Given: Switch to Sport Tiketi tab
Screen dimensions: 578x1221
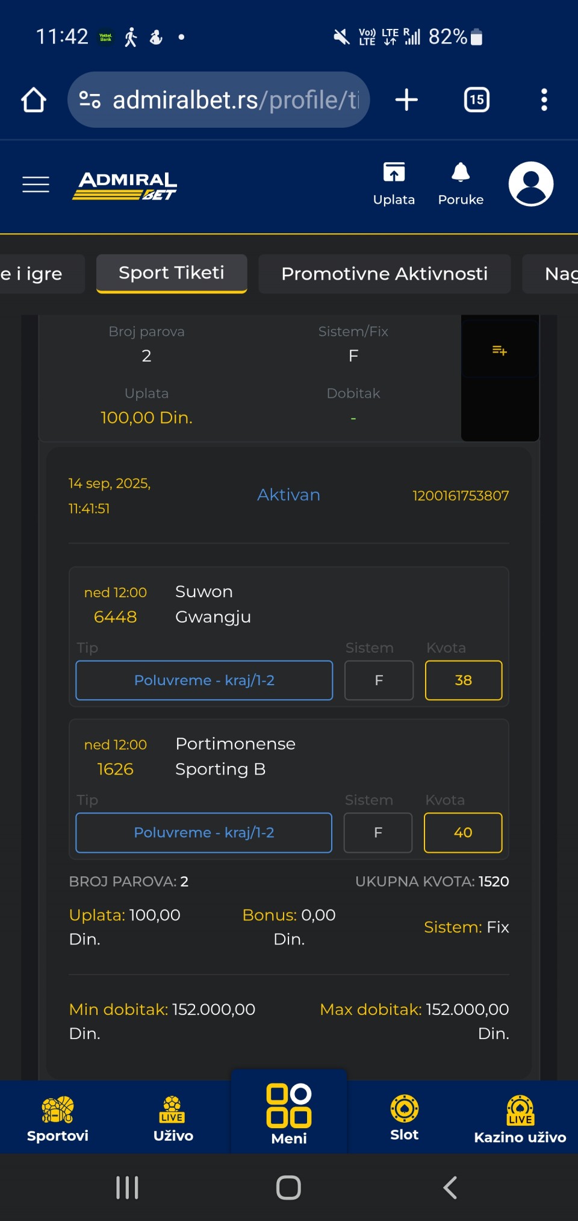Looking at the screenshot, I should pos(172,274).
